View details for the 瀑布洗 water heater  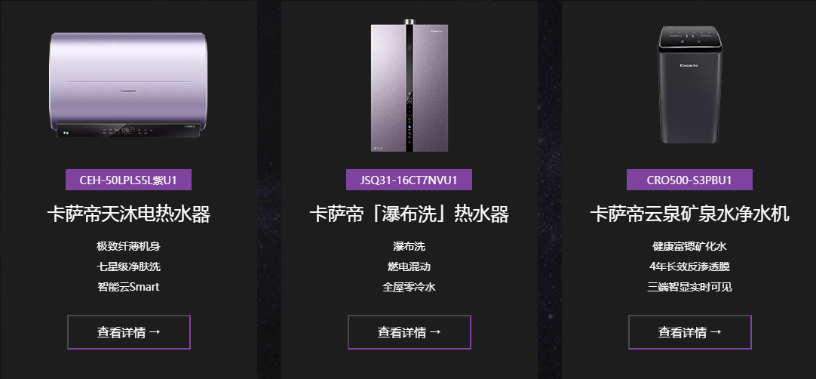point(409,332)
